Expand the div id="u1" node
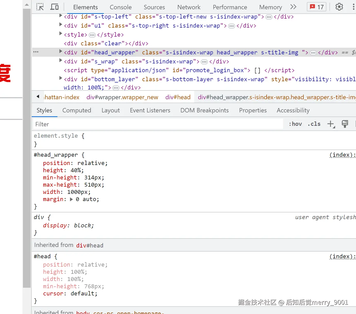The height and width of the screenshot is (314, 356). (x=61, y=24)
